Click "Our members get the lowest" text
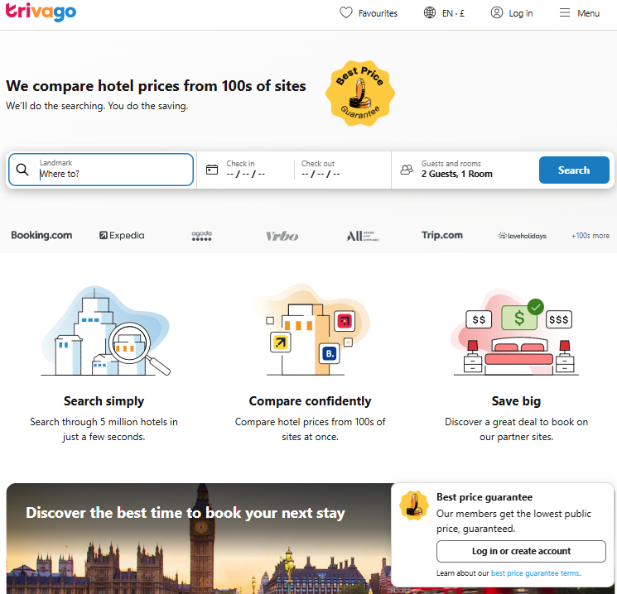The width and height of the screenshot is (617, 594). point(513,521)
